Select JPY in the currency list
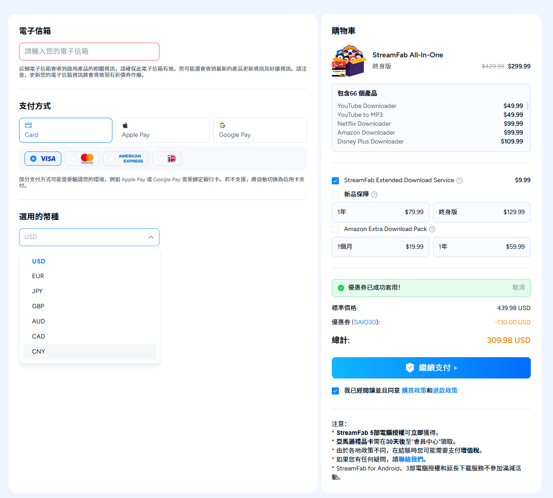The width and height of the screenshot is (553, 498). pyautogui.click(x=90, y=291)
